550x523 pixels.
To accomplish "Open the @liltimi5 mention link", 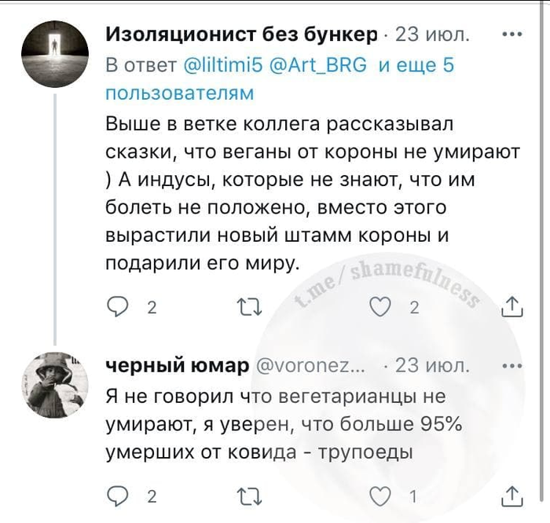I will pyautogui.click(x=228, y=65).
